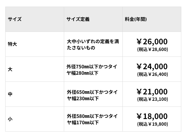Click the ¥26,000 price
The image size is (186, 139).
(x=152, y=42)
